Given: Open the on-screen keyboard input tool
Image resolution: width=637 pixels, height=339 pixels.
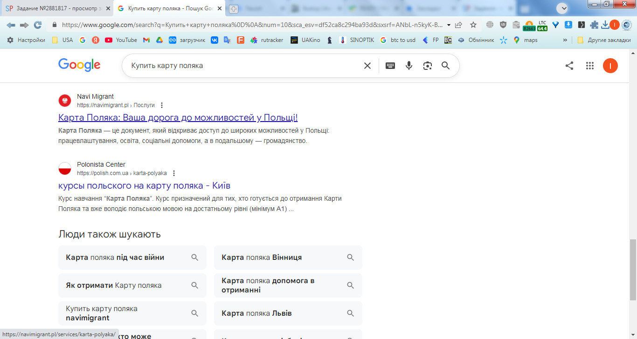Looking at the screenshot, I should coord(390,66).
